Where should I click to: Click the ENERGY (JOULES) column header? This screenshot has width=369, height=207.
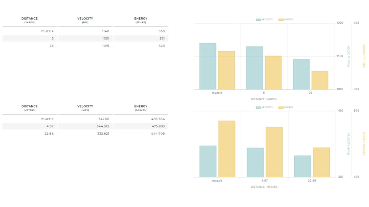click(141, 108)
